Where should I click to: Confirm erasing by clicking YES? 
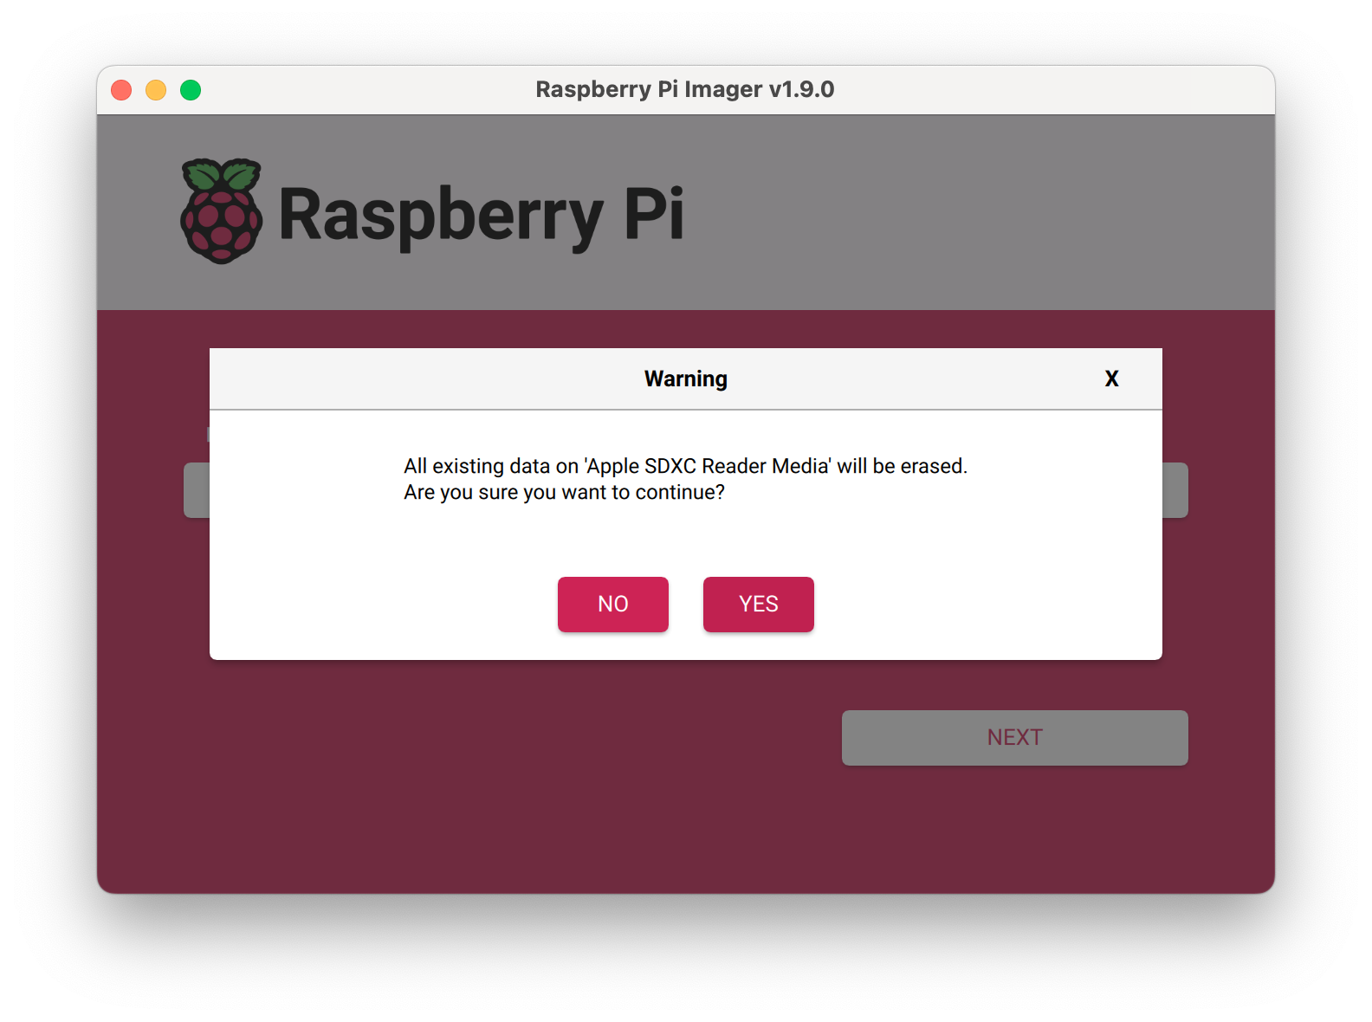[758, 604]
